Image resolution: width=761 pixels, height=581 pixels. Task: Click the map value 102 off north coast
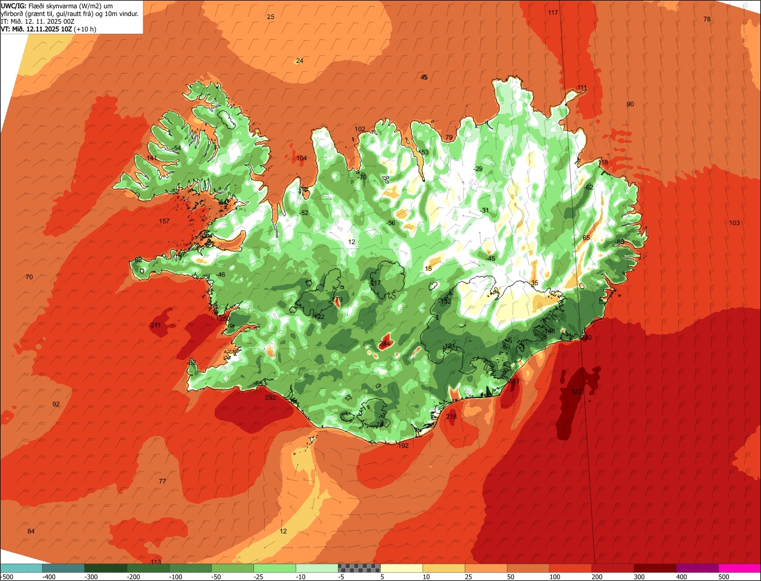[x=360, y=129]
